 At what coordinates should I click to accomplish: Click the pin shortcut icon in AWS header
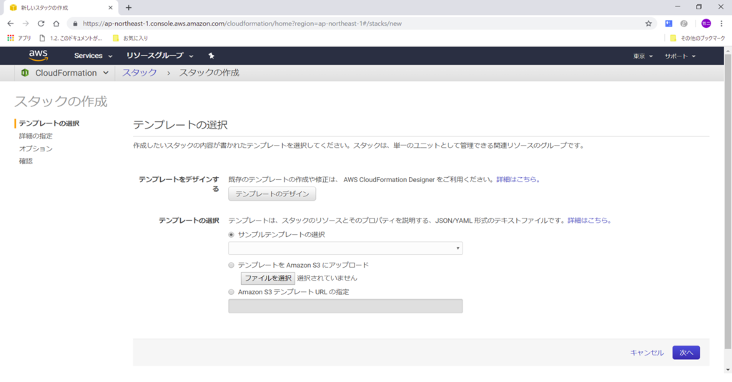click(x=211, y=56)
